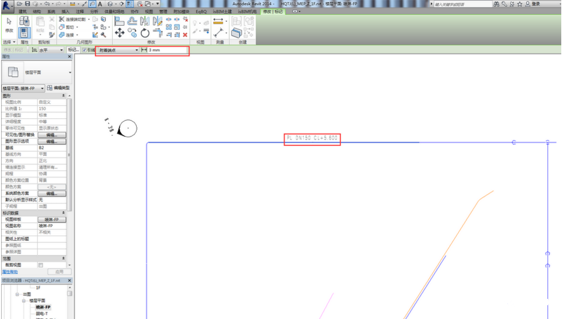Open the 属性帮助 help link
Screen dimensions: 563x319
[10, 272]
